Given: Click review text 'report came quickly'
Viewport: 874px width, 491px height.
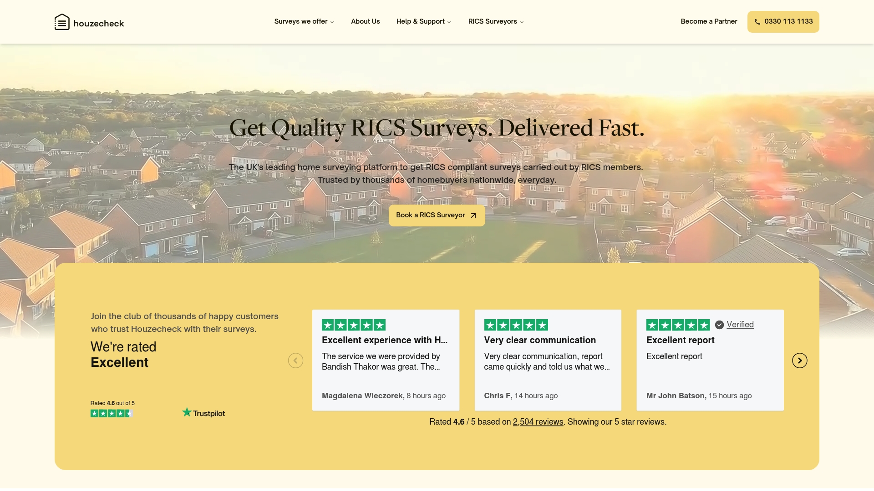Looking at the screenshot, I should coord(547,361).
